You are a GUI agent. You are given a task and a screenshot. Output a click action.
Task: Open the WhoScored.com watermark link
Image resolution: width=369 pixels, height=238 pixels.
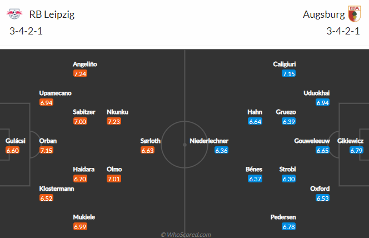click(186, 235)
